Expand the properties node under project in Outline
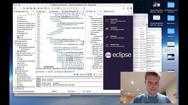Image resolution: width=188 pixels, height=105 pixels. 89,32
